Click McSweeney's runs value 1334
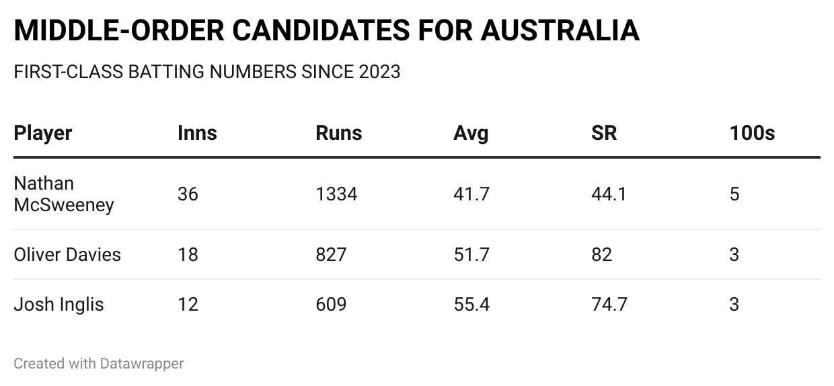This screenshot has width=834, height=386. [336, 194]
